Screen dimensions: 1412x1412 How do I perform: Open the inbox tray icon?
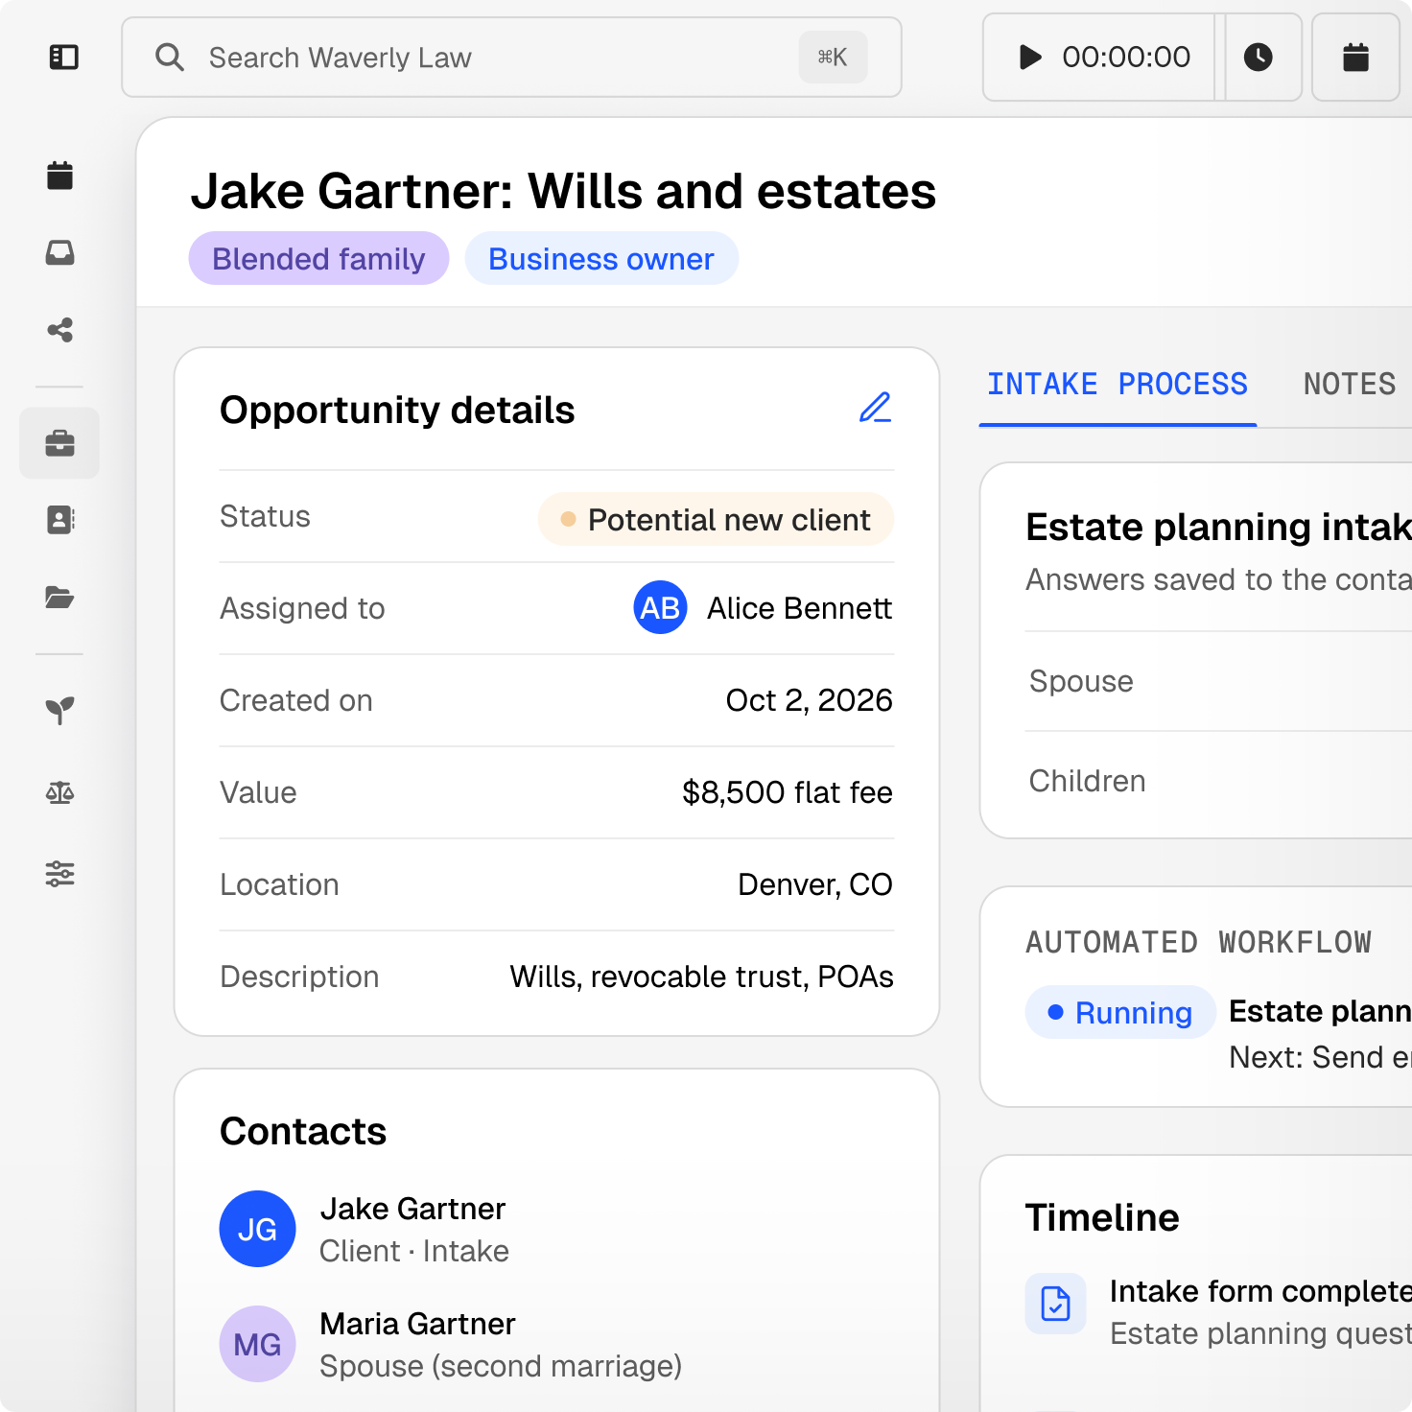tap(60, 253)
